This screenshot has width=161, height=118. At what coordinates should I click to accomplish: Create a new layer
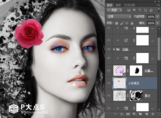[x=147, y=114]
